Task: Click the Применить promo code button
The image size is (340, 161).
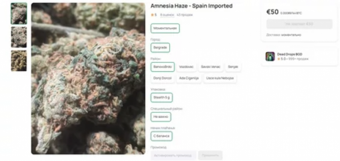Action: 210,156
